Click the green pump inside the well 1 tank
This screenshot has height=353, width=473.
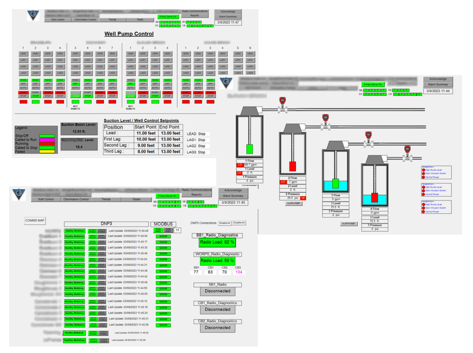click(250, 149)
